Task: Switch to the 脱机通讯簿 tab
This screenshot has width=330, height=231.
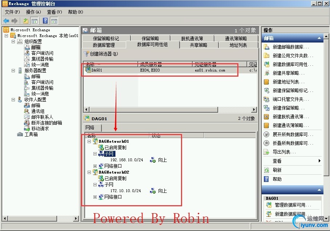Action: click(x=192, y=38)
